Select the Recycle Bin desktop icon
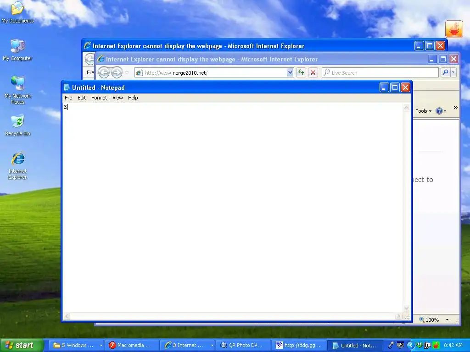470x352 pixels. [x=18, y=125]
